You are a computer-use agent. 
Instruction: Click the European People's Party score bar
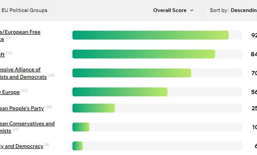click(x=157, y=108)
